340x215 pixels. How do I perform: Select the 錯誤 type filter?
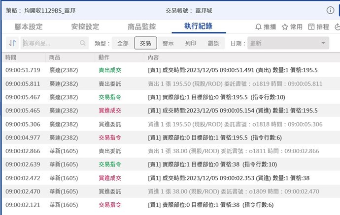coord(213,43)
